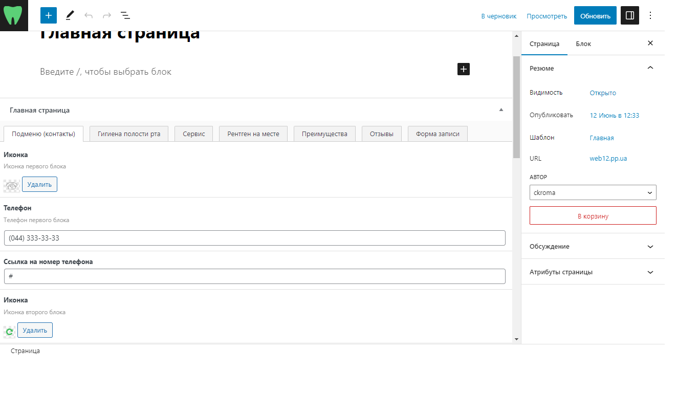The height and width of the screenshot is (393, 699).
Task: Select the pencil Tools icon
Action: pyautogui.click(x=70, y=15)
